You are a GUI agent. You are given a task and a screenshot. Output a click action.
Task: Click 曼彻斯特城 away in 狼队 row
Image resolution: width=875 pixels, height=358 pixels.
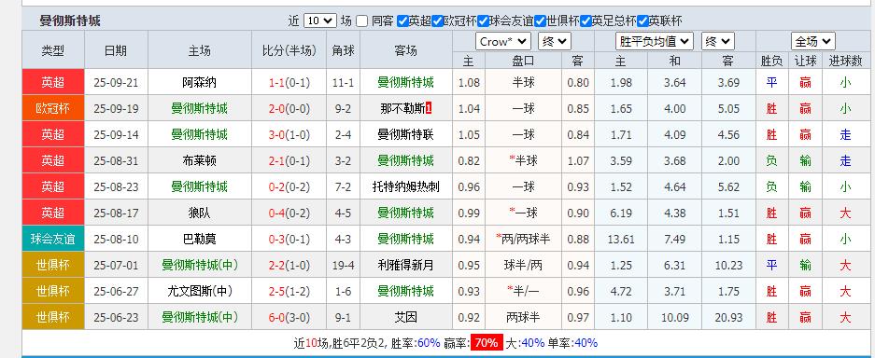[405, 213]
